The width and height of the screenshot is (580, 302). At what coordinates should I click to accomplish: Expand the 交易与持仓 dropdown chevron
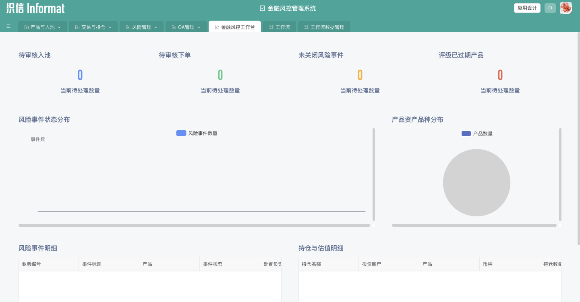[110, 27]
